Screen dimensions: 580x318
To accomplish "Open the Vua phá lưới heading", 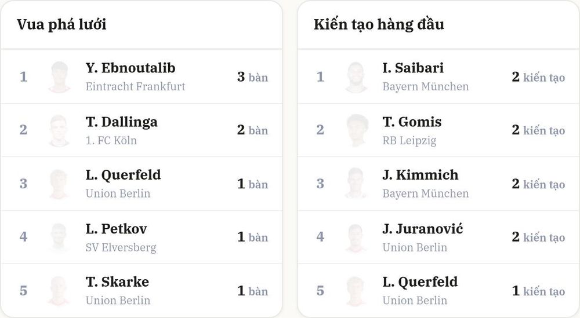I will tap(61, 25).
